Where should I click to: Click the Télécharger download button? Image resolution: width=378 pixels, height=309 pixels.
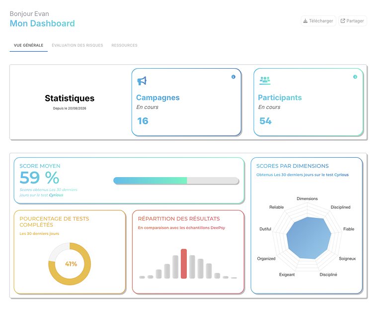(x=318, y=21)
